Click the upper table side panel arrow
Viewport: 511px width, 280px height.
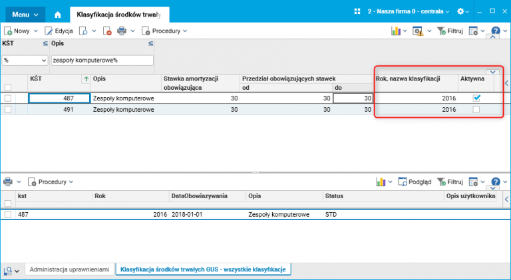point(506,83)
